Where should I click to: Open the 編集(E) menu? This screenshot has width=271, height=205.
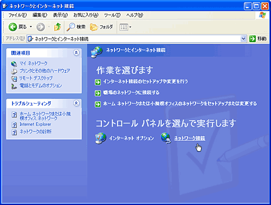(40, 15)
